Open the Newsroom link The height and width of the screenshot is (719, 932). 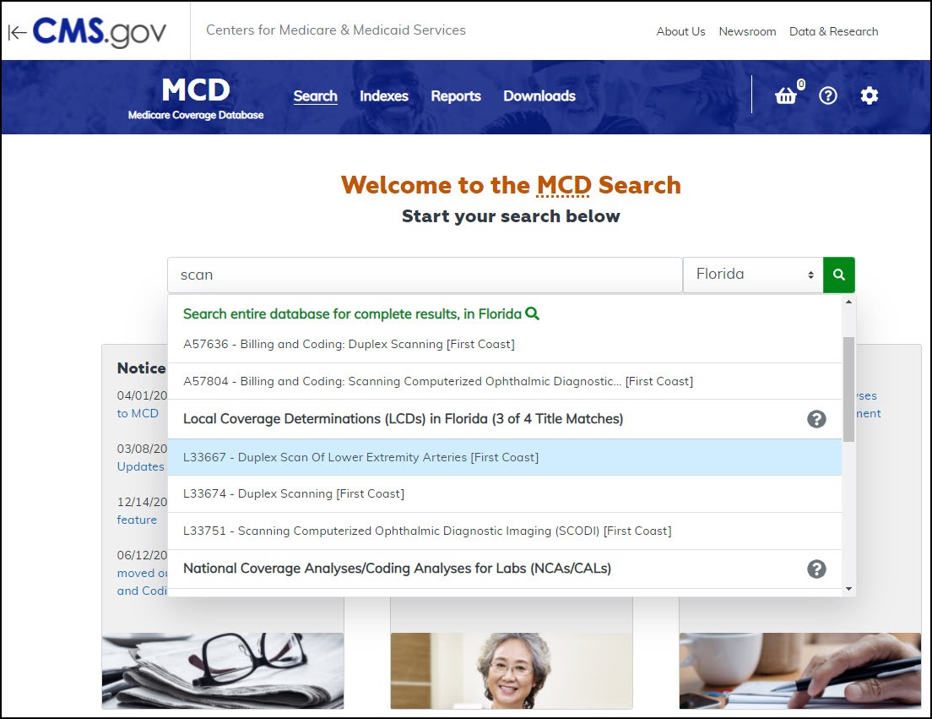(x=747, y=31)
